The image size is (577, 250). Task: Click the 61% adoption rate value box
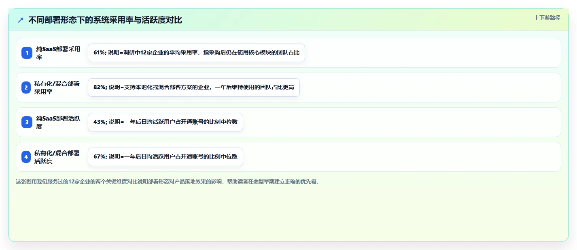[196, 53]
